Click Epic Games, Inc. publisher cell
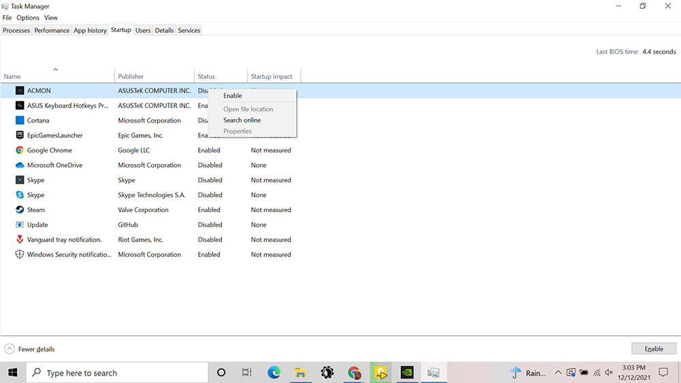The width and height of the screenshot is (681, 383). 141,135
